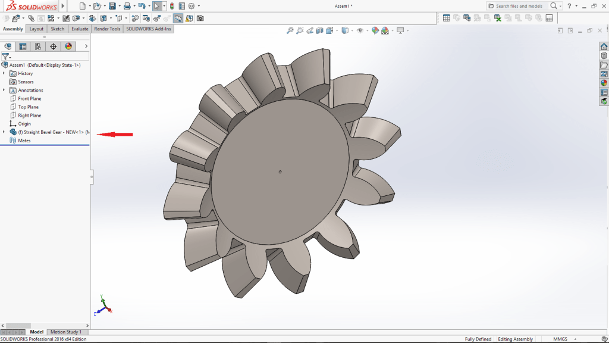Switch to the Evaluate tab
The image size is (609, 343).
[80, 29]
